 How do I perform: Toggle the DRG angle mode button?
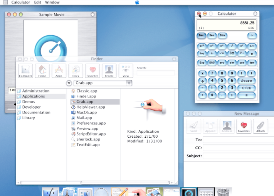click(212, 63)
